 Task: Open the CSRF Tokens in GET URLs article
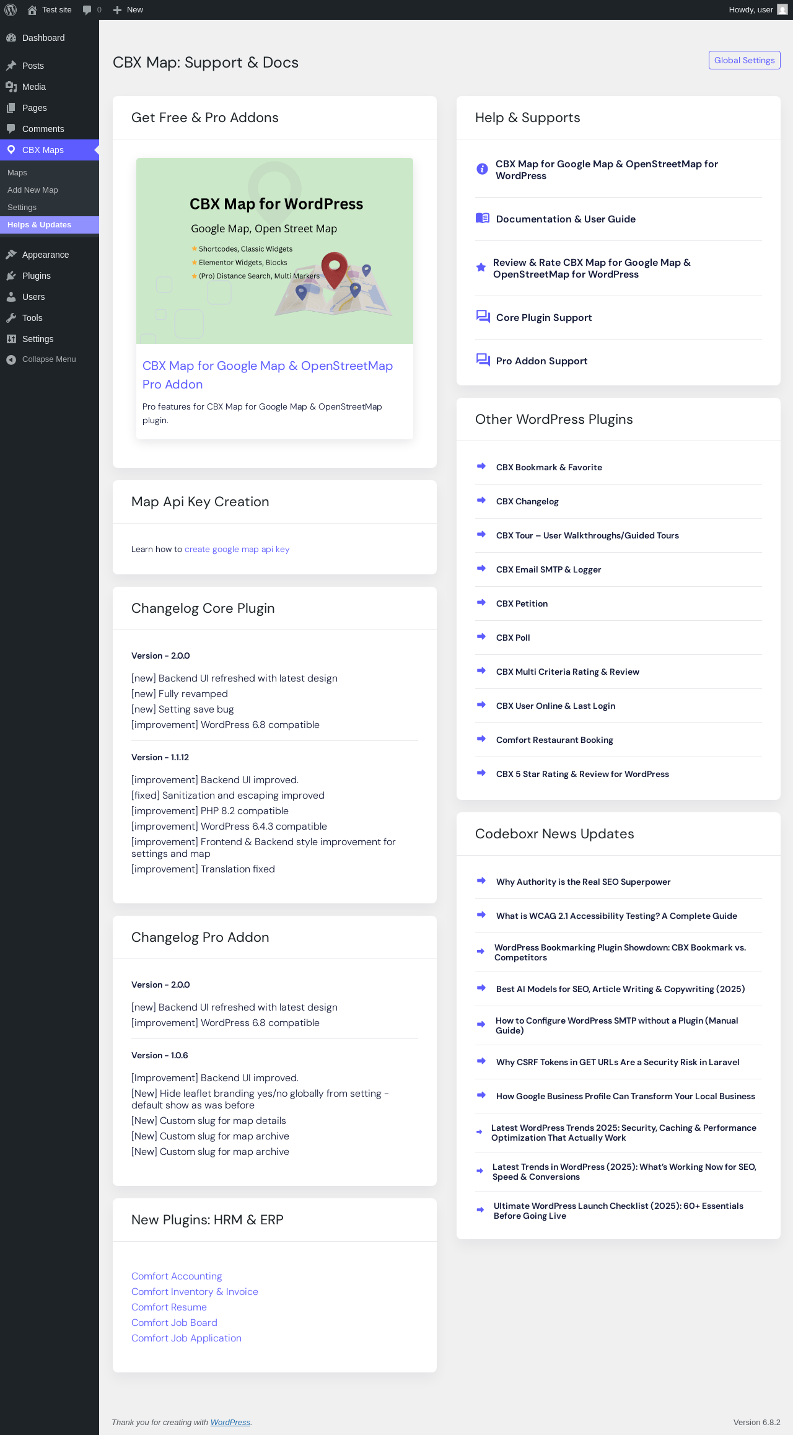(618, 1062)
